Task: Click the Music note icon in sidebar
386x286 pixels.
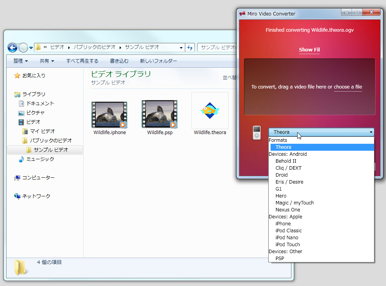Action: 21,159
